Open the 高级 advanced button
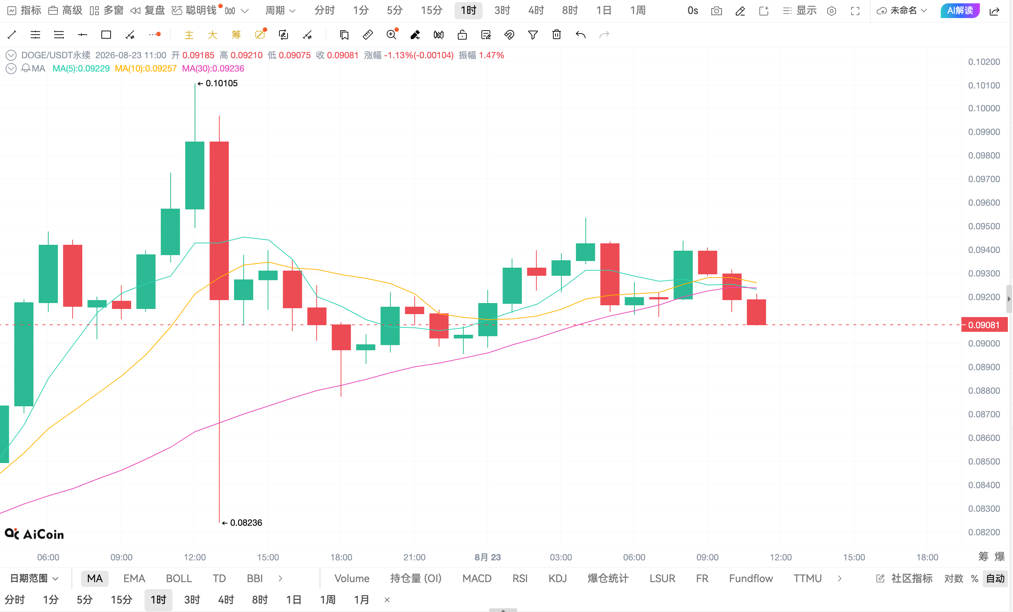Image resolution: width=1013 pixels, height=612 pixels. coord(65,11)
